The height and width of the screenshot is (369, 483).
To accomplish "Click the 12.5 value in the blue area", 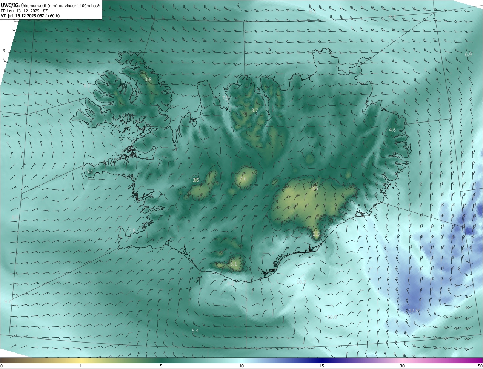I will point(413,311).
